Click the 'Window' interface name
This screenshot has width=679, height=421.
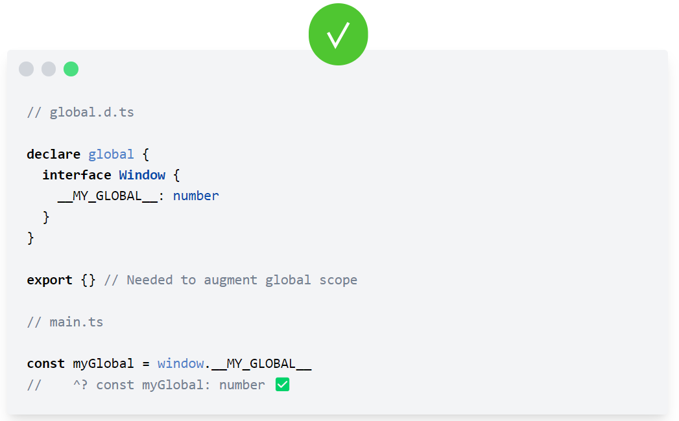[142, 176]
